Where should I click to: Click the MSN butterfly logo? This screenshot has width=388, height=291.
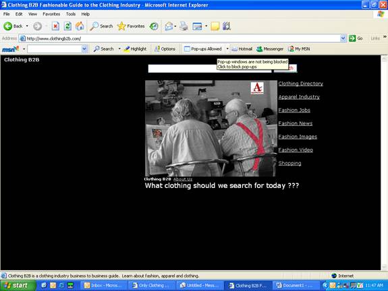tap(10, 49)
